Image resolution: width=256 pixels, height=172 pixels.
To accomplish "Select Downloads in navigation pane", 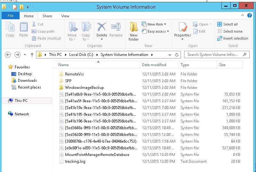I will click(x=24, y=81).
